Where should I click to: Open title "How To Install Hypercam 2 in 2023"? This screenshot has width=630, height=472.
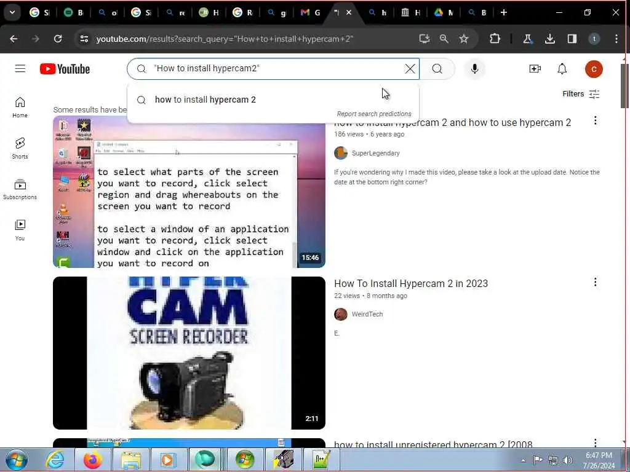coord(410,283)
